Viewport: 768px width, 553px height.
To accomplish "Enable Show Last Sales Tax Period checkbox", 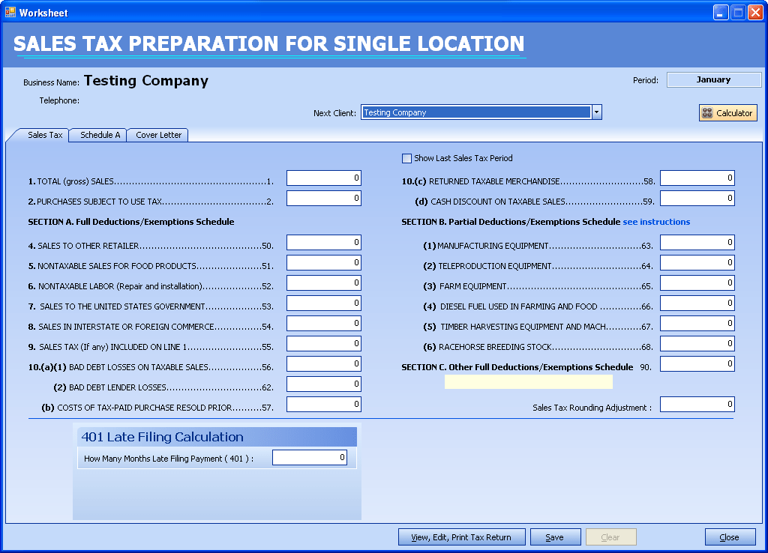I will [x=406, y=158].
